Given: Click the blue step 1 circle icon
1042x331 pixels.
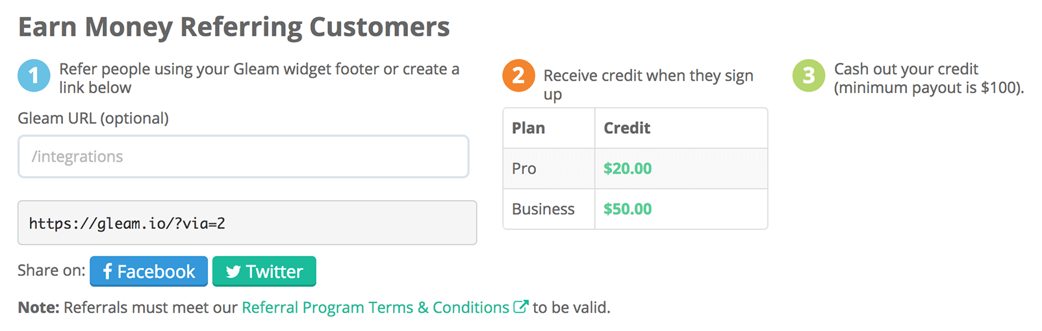Looking at the screenshot, I should (x=34, y=76).
